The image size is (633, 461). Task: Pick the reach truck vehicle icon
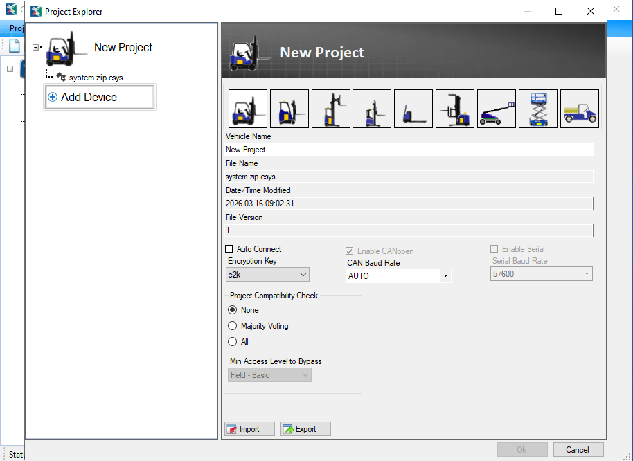330,108
